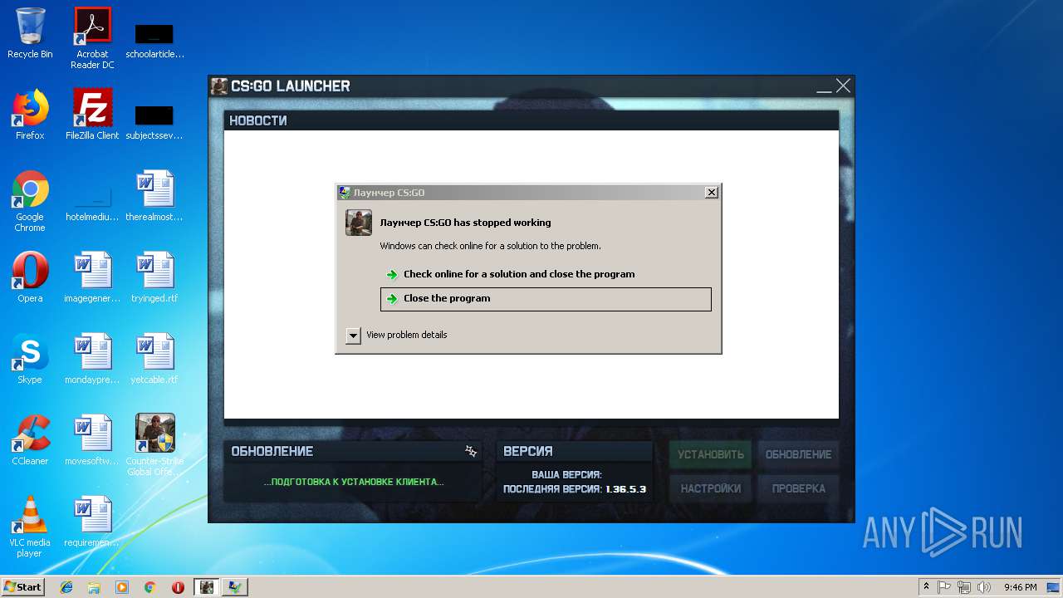1063x598 pixels.
Task: Click the Show desktop button
Action: [1055, 587]
